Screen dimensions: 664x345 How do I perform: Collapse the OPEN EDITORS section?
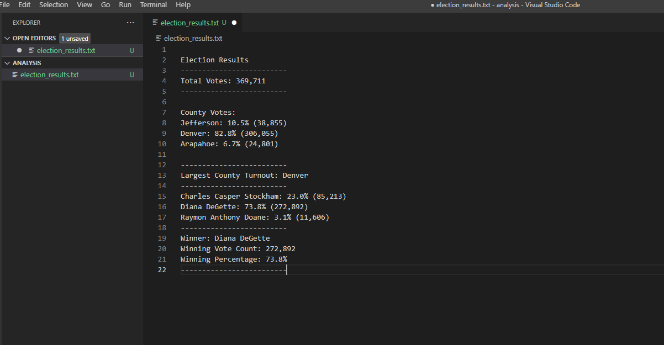tap(7, 38)
